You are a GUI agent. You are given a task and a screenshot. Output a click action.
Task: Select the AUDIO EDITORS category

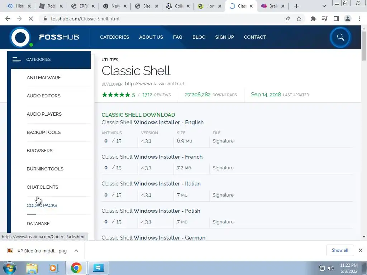pos(43,96)
